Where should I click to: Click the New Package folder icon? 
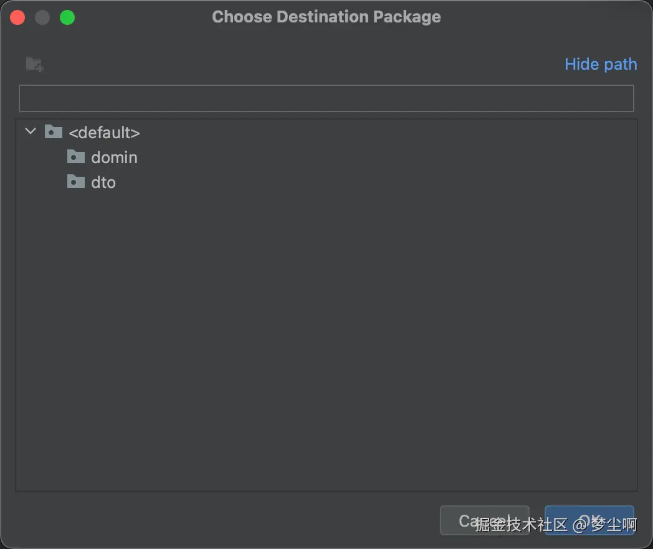pos(34,64)
